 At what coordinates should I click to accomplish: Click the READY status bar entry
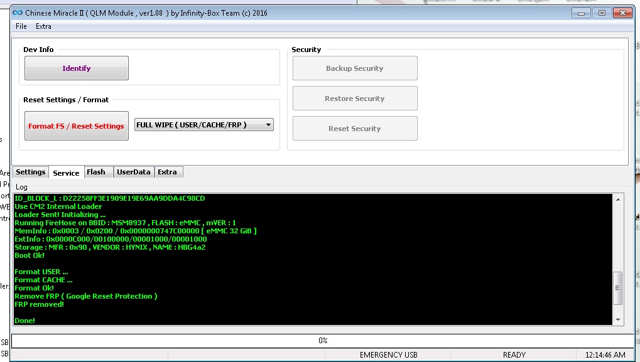(x=514, y=354)
